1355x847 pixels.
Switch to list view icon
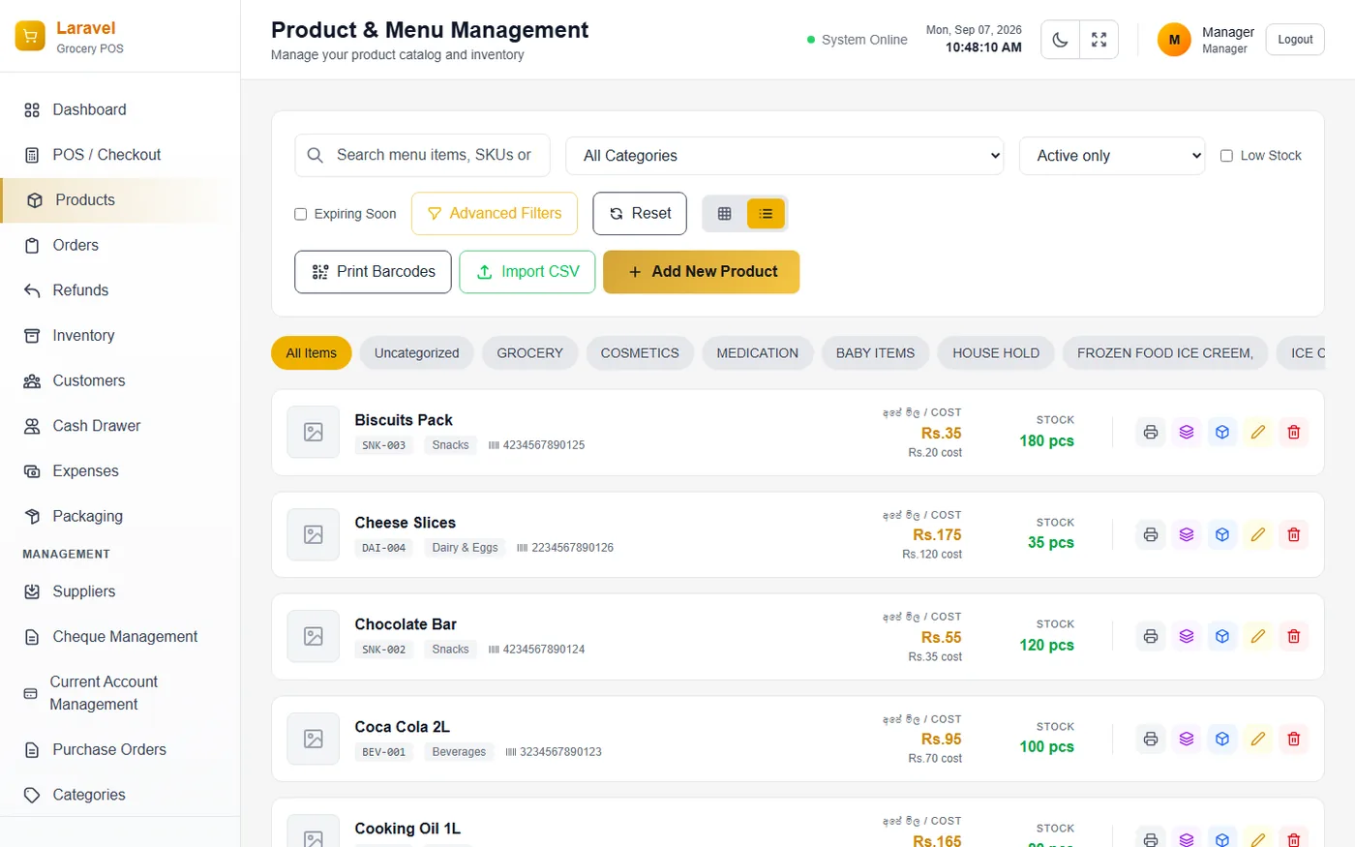click(766, 214)
